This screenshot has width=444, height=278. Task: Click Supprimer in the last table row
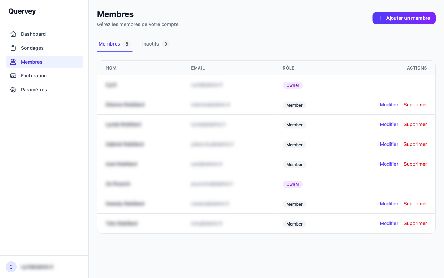(415, 223)
